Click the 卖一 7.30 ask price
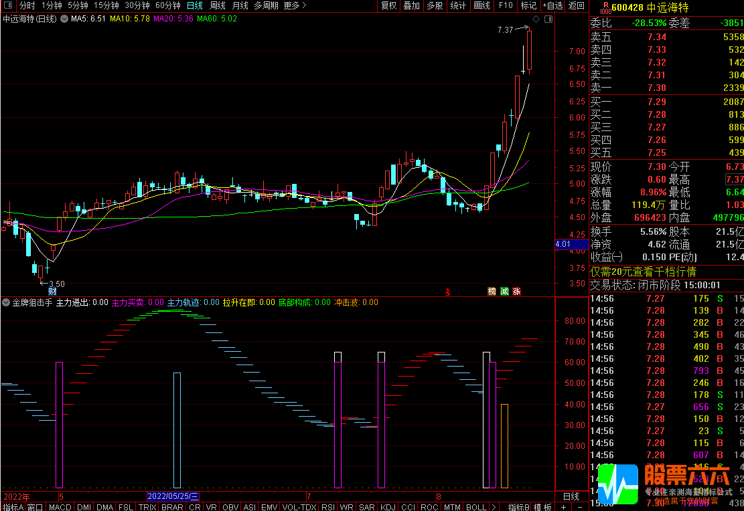The height and width of the screenshot is (511, 744). tap(657, 88)
